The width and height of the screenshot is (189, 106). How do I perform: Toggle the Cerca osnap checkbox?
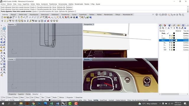coord(6,97)
